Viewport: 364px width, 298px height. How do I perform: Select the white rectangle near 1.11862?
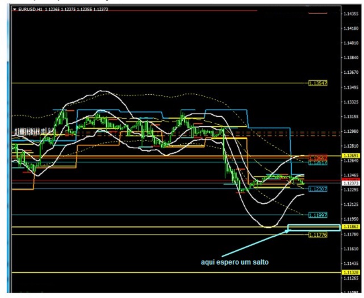pos(313,228)
